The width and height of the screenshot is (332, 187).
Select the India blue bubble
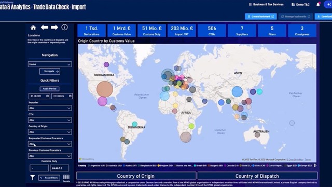click(222, 102)
